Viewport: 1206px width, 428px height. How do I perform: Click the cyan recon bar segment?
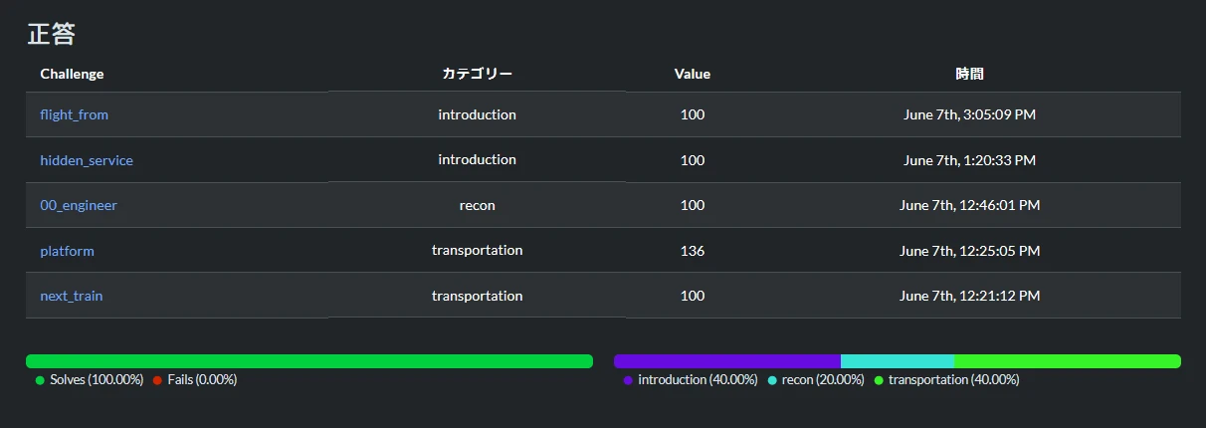(897, 361)
